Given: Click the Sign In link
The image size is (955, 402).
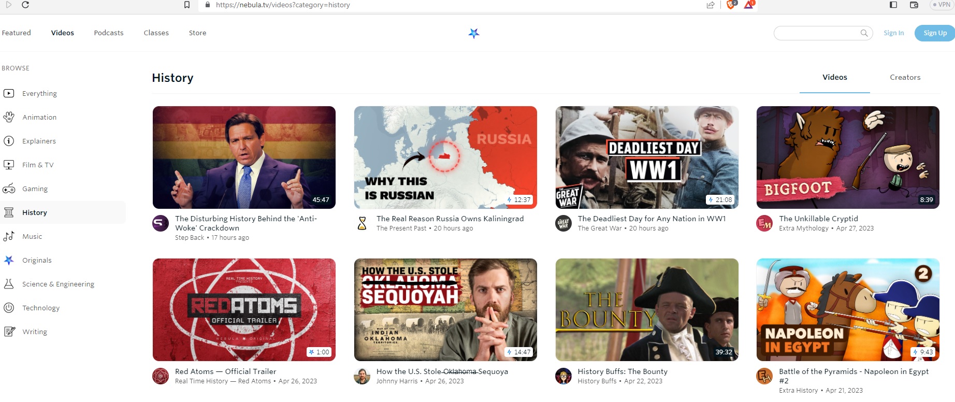Looking at the screenshot, I should coord(893,33).
